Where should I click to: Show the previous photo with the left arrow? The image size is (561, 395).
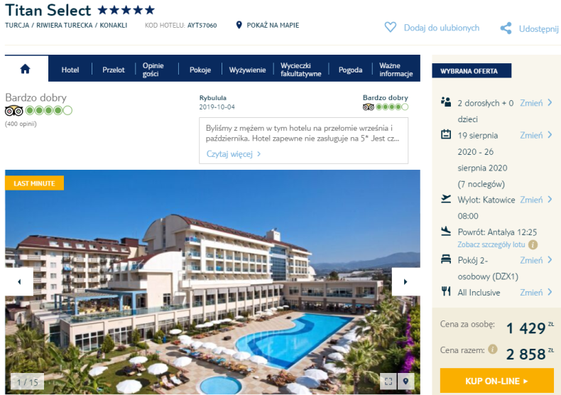point(19,282)
